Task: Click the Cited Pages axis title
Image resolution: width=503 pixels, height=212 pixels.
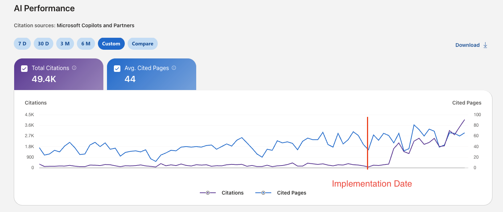Action: click(x=467, y=103)
